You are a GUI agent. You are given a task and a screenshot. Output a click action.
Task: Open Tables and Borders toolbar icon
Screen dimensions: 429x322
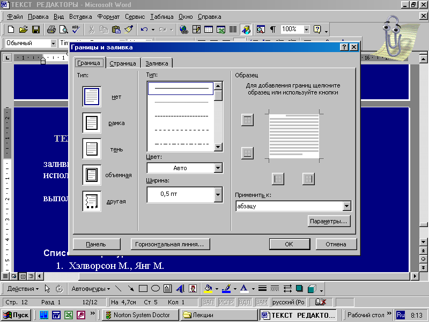[x=196, y=30]
